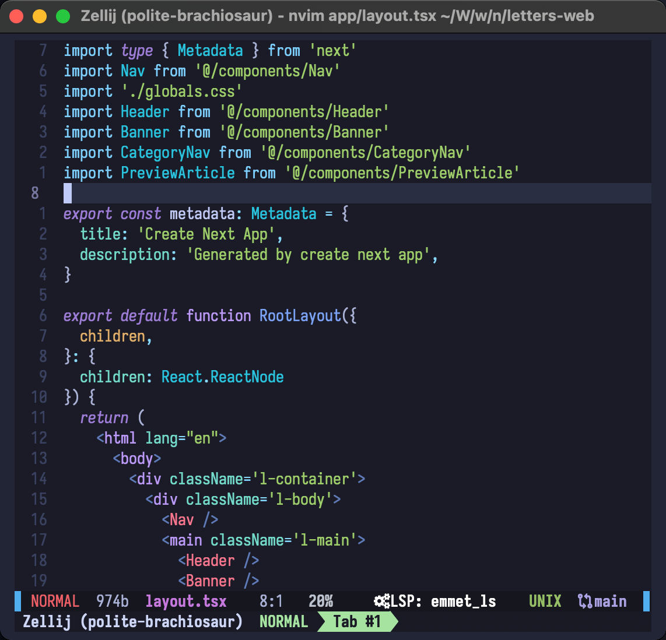The width and height of the screenshot is (666, 640).
Task: Click the red NORMAL mode indicator in the nvim statusline
Action: pyautogui.click(x=55, y=601)
